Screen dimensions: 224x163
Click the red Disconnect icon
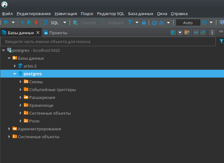(36, 22)
